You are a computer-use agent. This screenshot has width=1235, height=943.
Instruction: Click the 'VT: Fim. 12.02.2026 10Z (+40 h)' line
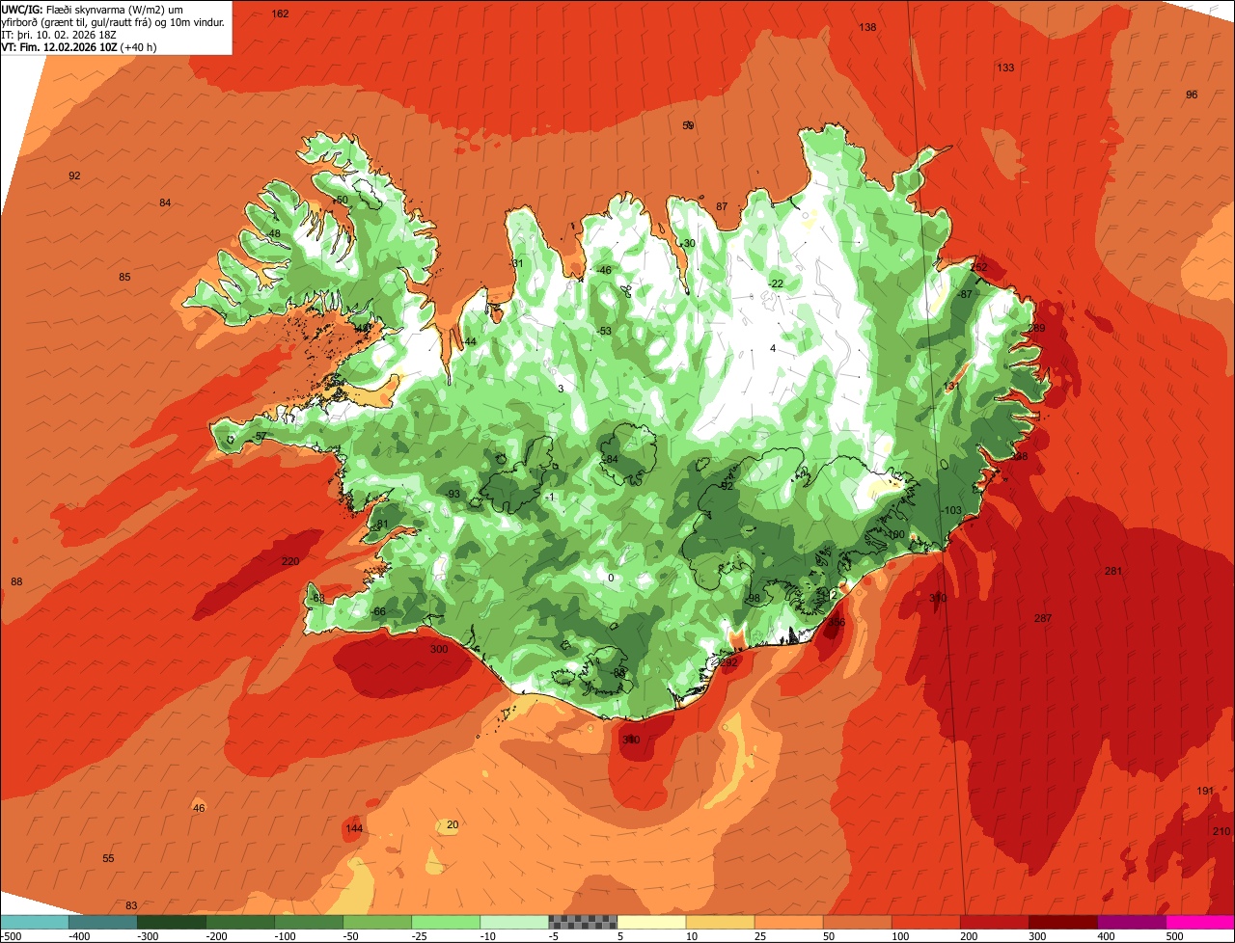tap(79, 46)
